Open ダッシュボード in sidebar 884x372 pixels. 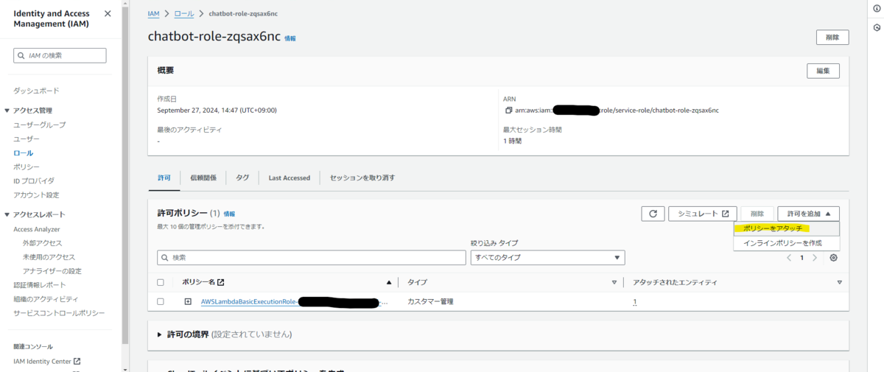coord(36,91)
